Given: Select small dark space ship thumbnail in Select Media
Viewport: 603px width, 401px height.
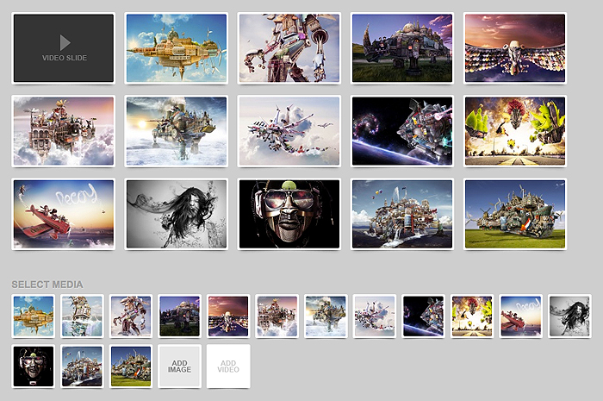Looking at the screenshot, I should 424,316.
